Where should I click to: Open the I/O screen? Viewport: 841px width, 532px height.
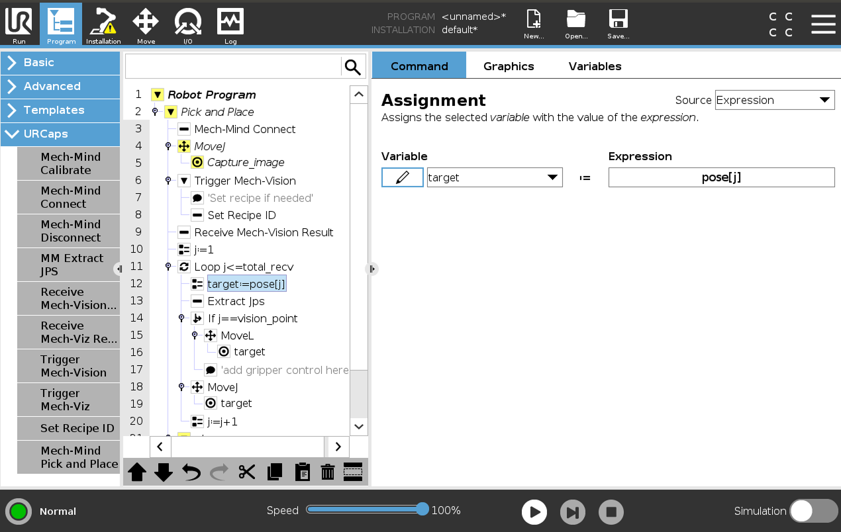188,24
